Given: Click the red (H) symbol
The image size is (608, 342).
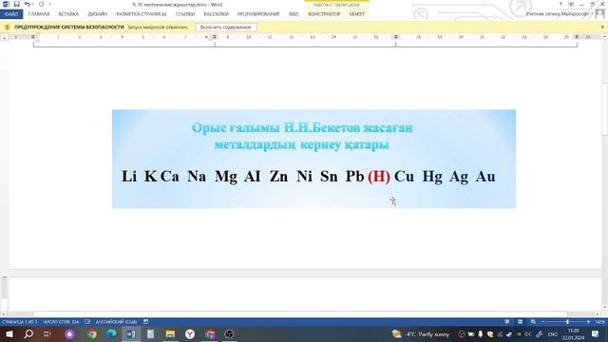Looking at the screenshot, I should click(x=379, y=177).
